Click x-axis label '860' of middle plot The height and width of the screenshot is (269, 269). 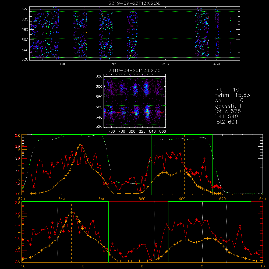tap(163, 132)
